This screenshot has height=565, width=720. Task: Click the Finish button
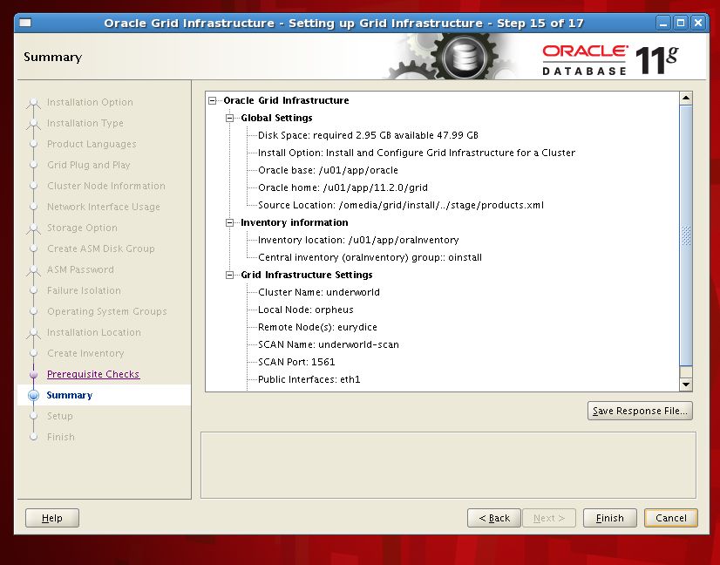pyautogui.click(x=609, y=518)
